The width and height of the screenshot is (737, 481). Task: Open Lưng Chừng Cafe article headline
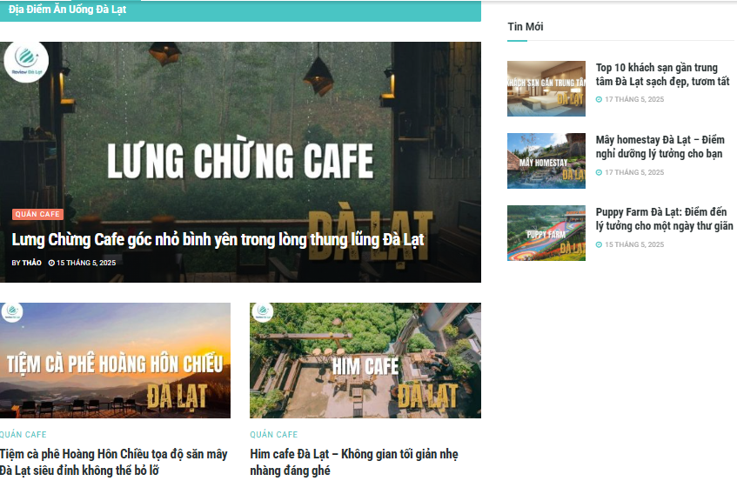click(218, 239)
